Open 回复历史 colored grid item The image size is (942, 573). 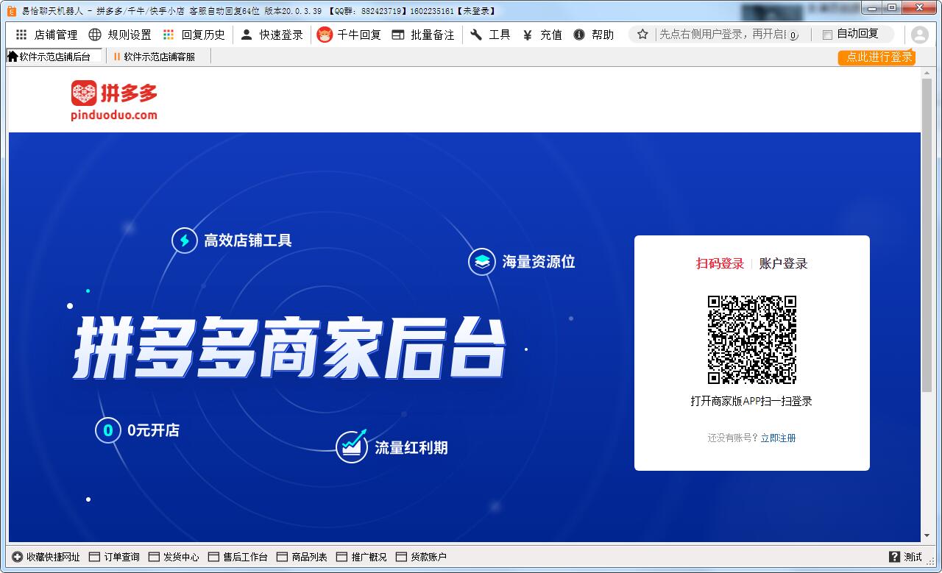[x=194, y=35]
